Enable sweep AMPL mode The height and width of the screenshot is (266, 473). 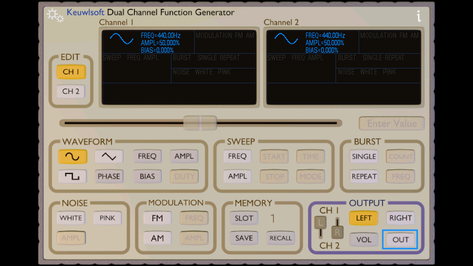tap(237, 177)
